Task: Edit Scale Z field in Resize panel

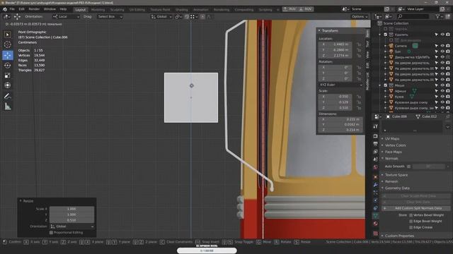Action: 71,220
